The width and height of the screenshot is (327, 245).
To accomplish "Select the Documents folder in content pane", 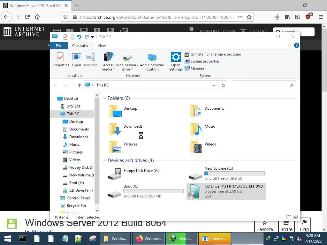I will pos(207,111).
